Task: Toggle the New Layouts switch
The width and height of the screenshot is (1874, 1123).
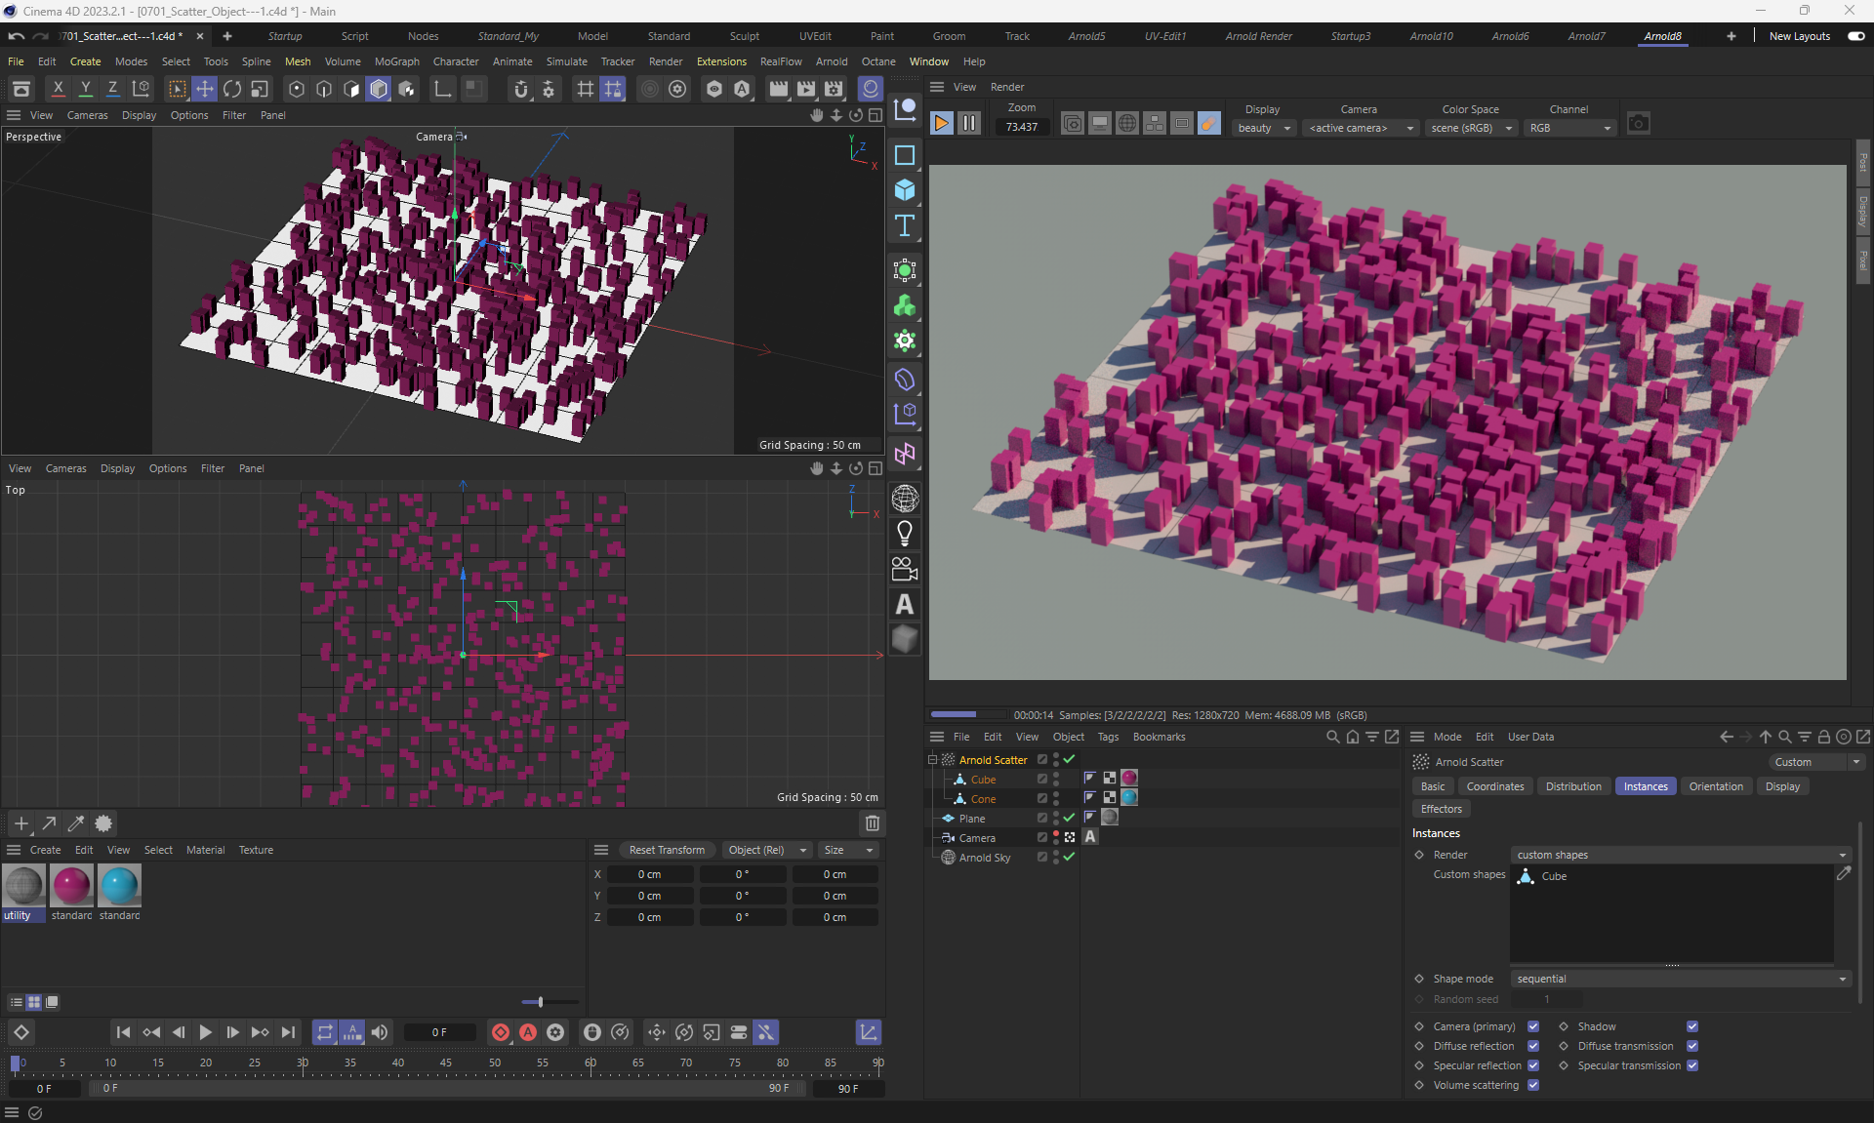Action: tap(1855, 36)
